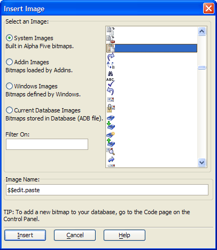Screen dimensions: 217x250
Task: Click into the Image Name field
Action: 107,190
